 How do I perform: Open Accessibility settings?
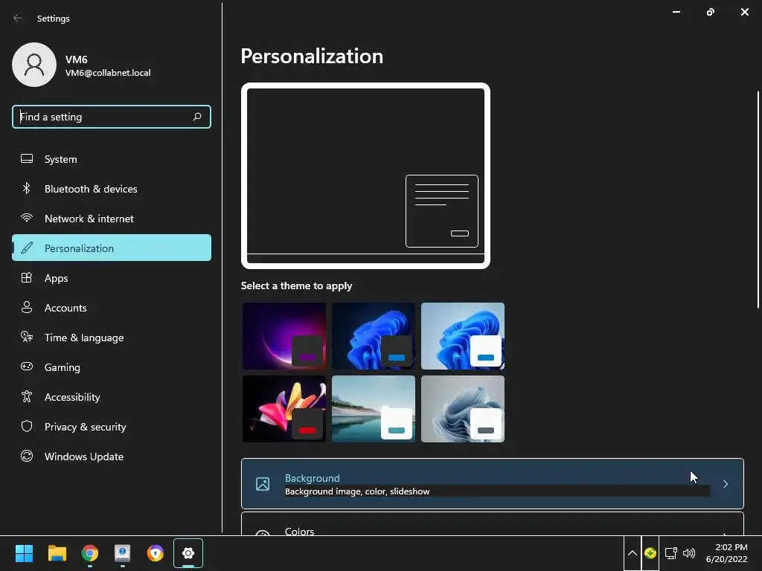tap(112, 397)
